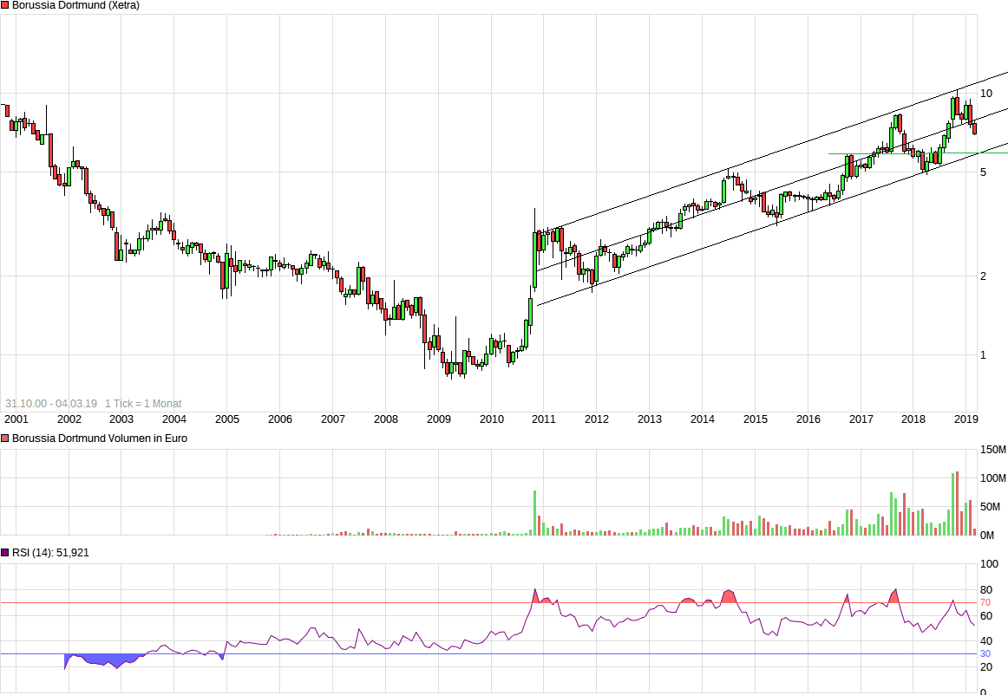Click the red Borussia Dortmund (Xetra) legend square
The height and width of the screenshot is (695, 1008).
click(4, 5)
